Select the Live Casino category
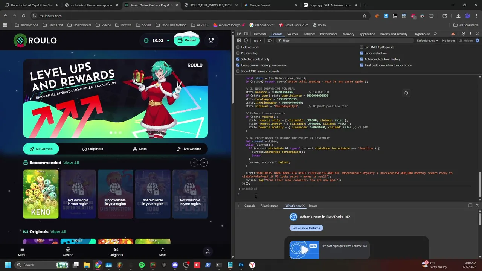This screenshot has width=482, height=271. 189,149
